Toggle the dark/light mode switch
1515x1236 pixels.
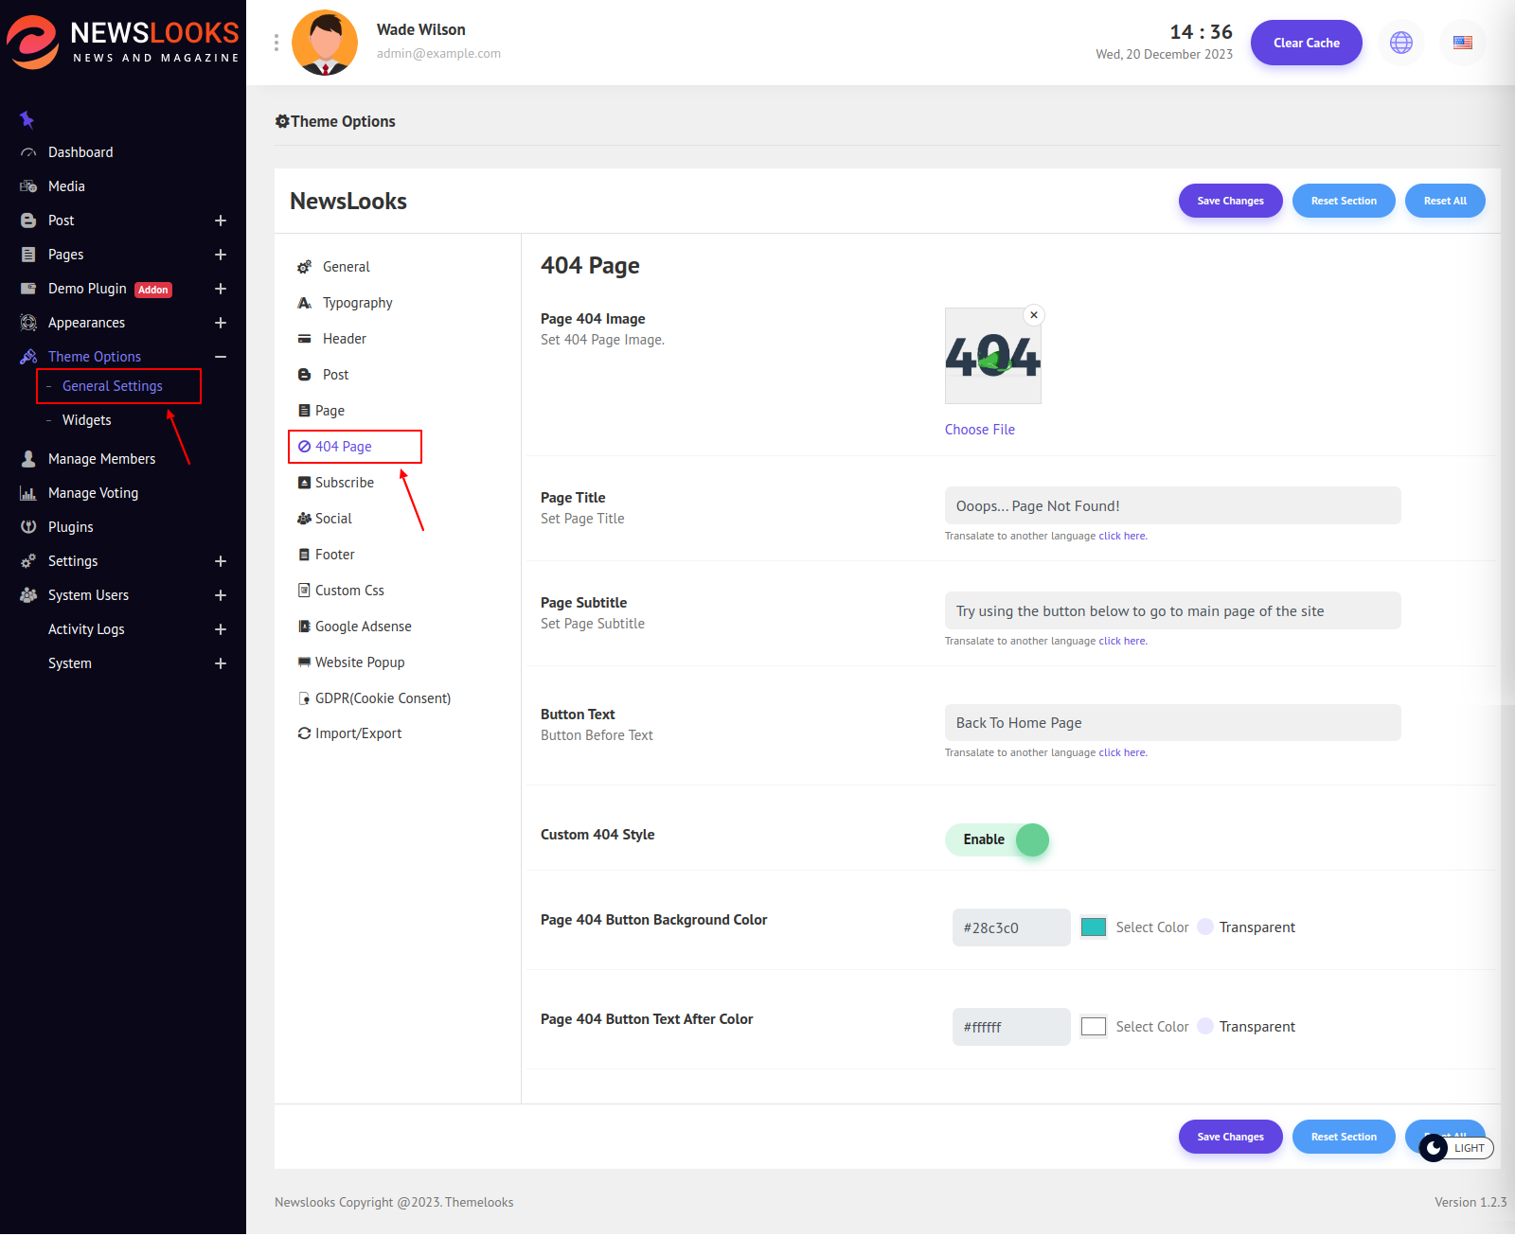coord(1455,1148)
